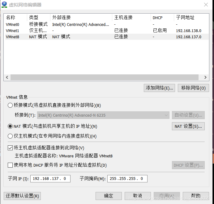This screenshot has width=214, height=204.
Task: Click the 192.168.137.0 subnet cell
Action: point(188,37)
